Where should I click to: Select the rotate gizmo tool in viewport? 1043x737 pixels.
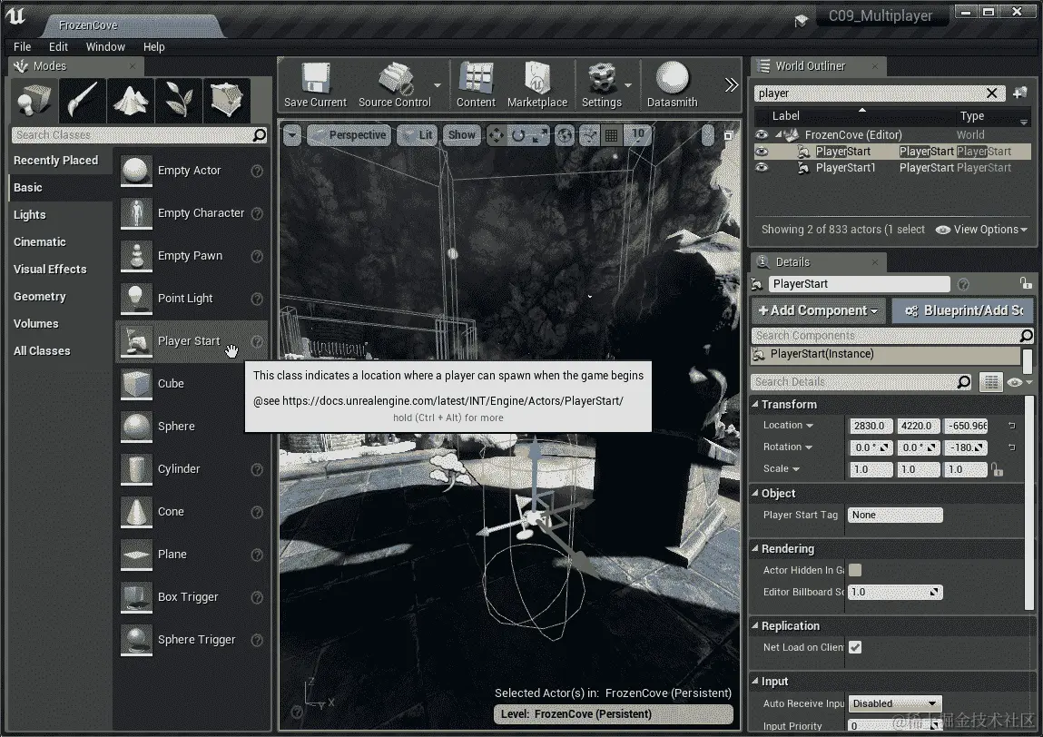[x=518, y=136]
